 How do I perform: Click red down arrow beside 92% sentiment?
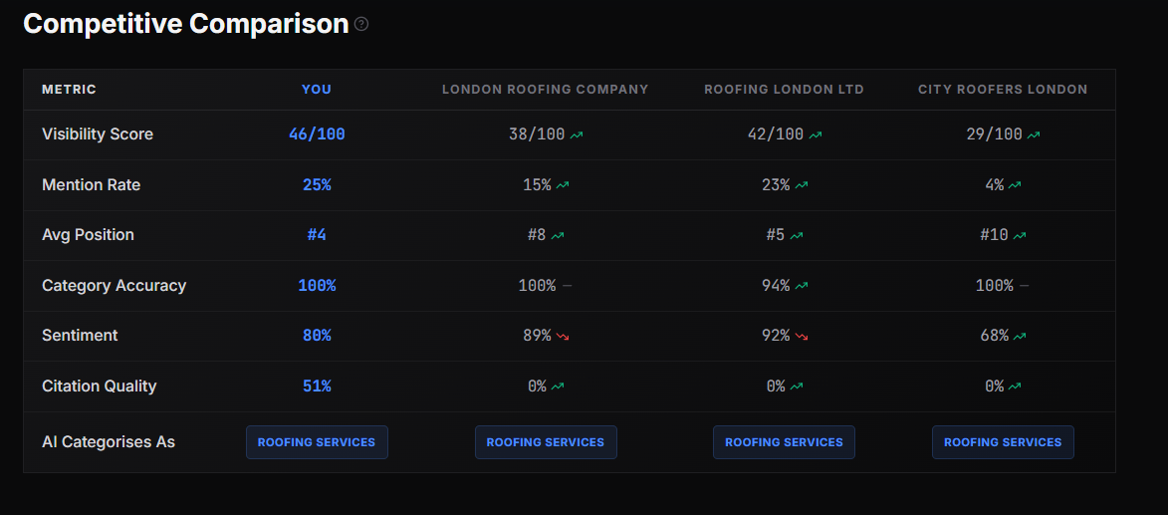click(x=801, y=336)
